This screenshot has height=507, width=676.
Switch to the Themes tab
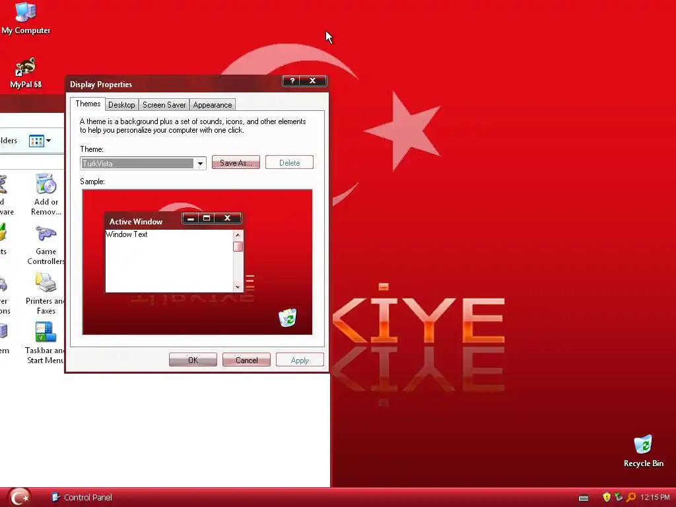point(88,104)
